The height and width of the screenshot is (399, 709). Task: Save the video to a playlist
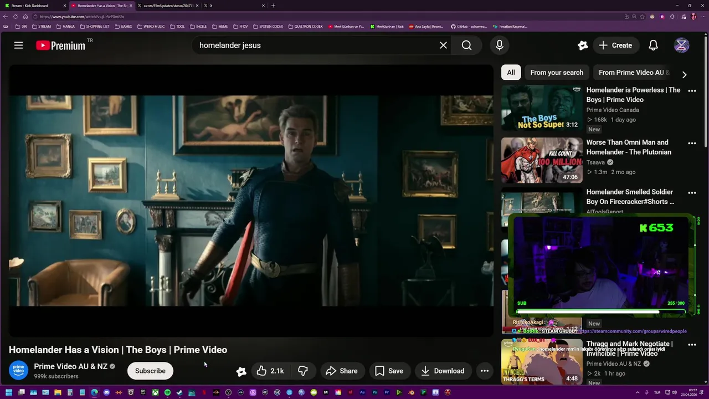(389, 371)
